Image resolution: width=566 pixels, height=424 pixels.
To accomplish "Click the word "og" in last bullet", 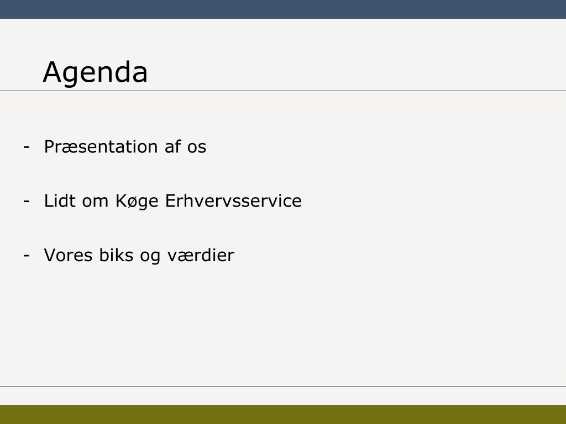I will [x=150, y=257].
